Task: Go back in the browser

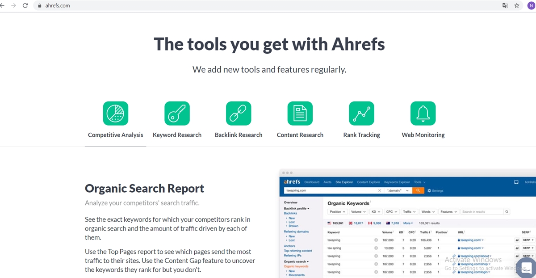Action: tap(3, 6)
